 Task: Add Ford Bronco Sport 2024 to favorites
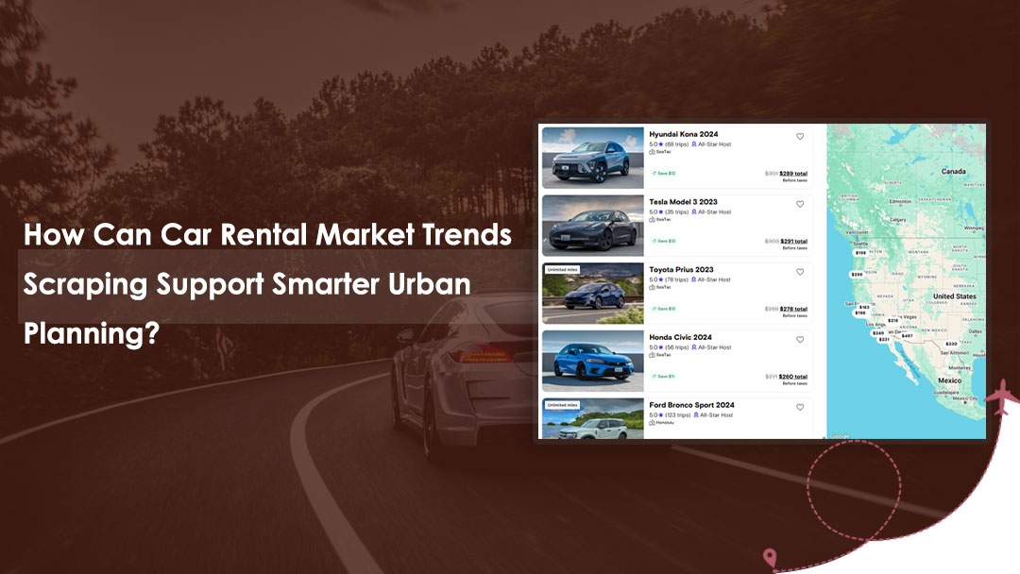coord(800,408)
